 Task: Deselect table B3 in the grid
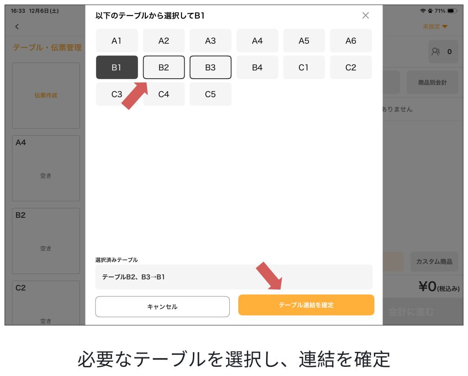coord(210,68)
